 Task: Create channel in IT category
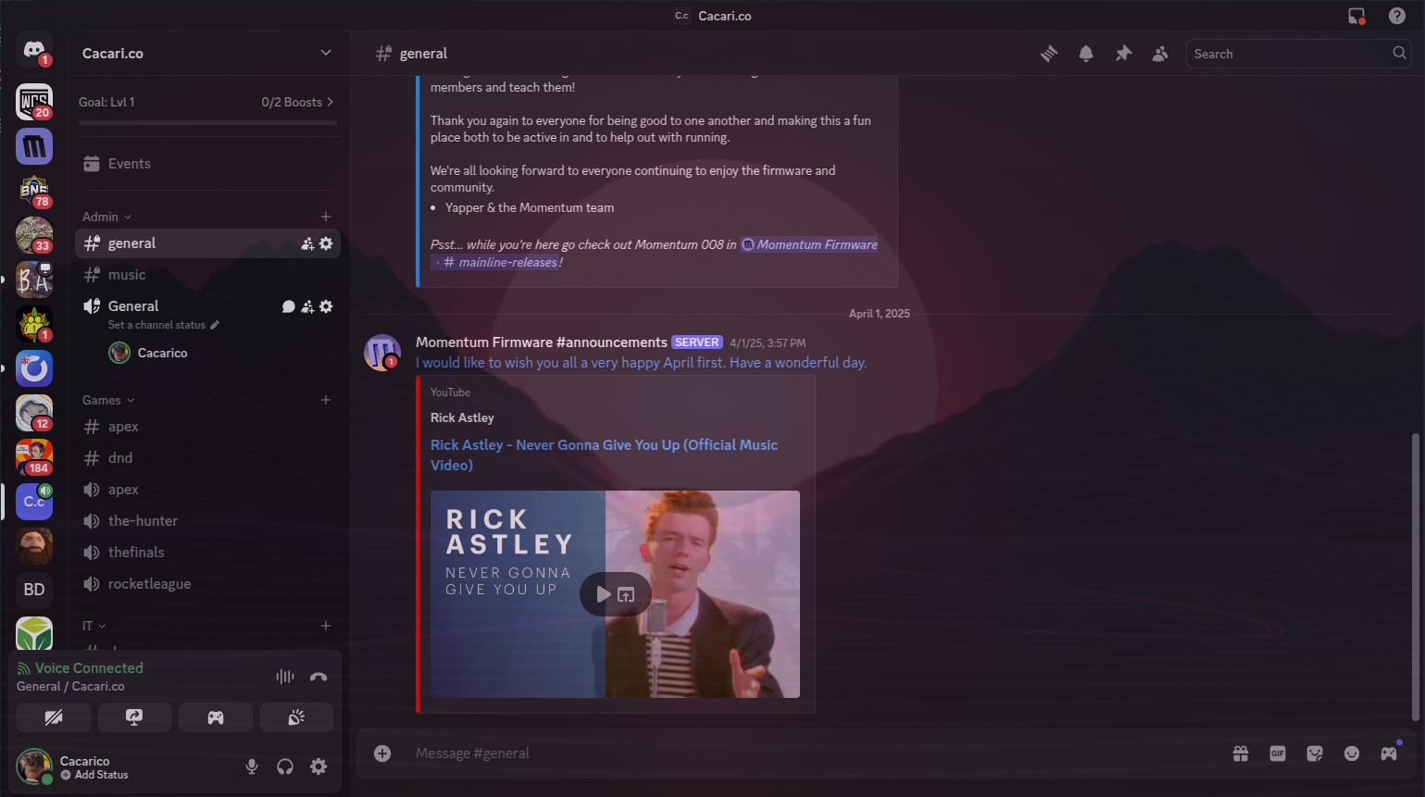(x=326, y=626)
